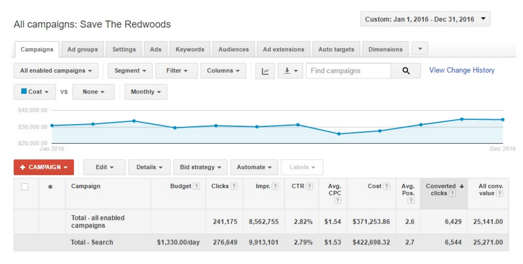Open the None comparison metric dropdown
Screen dimensions: 523x264
click(x=93, y=92)
